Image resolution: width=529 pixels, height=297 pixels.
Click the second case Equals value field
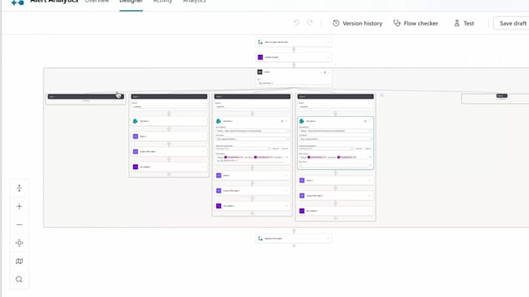pyautogui.click(x=169, y=106)
